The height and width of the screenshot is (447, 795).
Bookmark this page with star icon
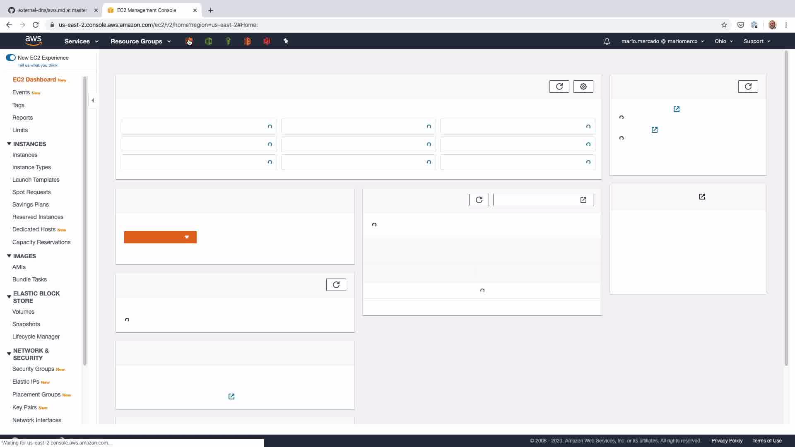(724, 25)
